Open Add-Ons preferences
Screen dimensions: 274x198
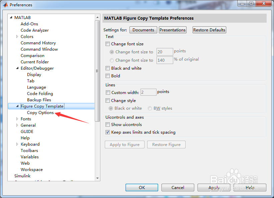(29, 24)
